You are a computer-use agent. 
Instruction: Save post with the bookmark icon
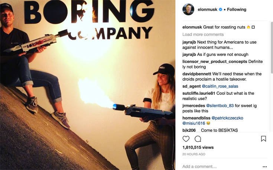click(263, 139)
